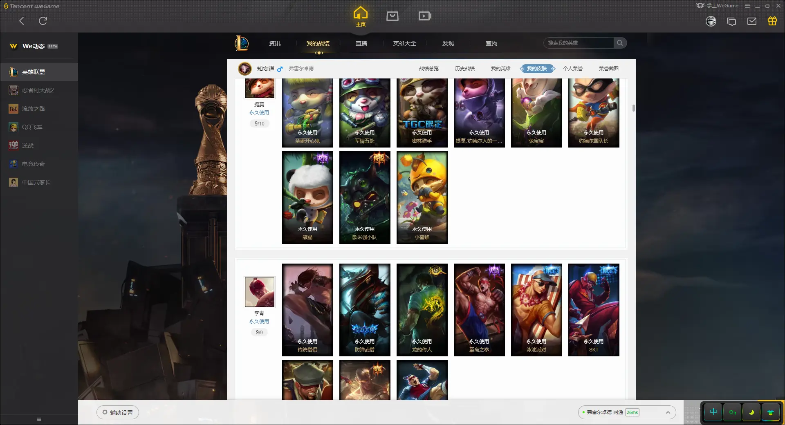Toggle the punctuation icon in IME bar
This screenshot has width=785, height=425.
732,412
